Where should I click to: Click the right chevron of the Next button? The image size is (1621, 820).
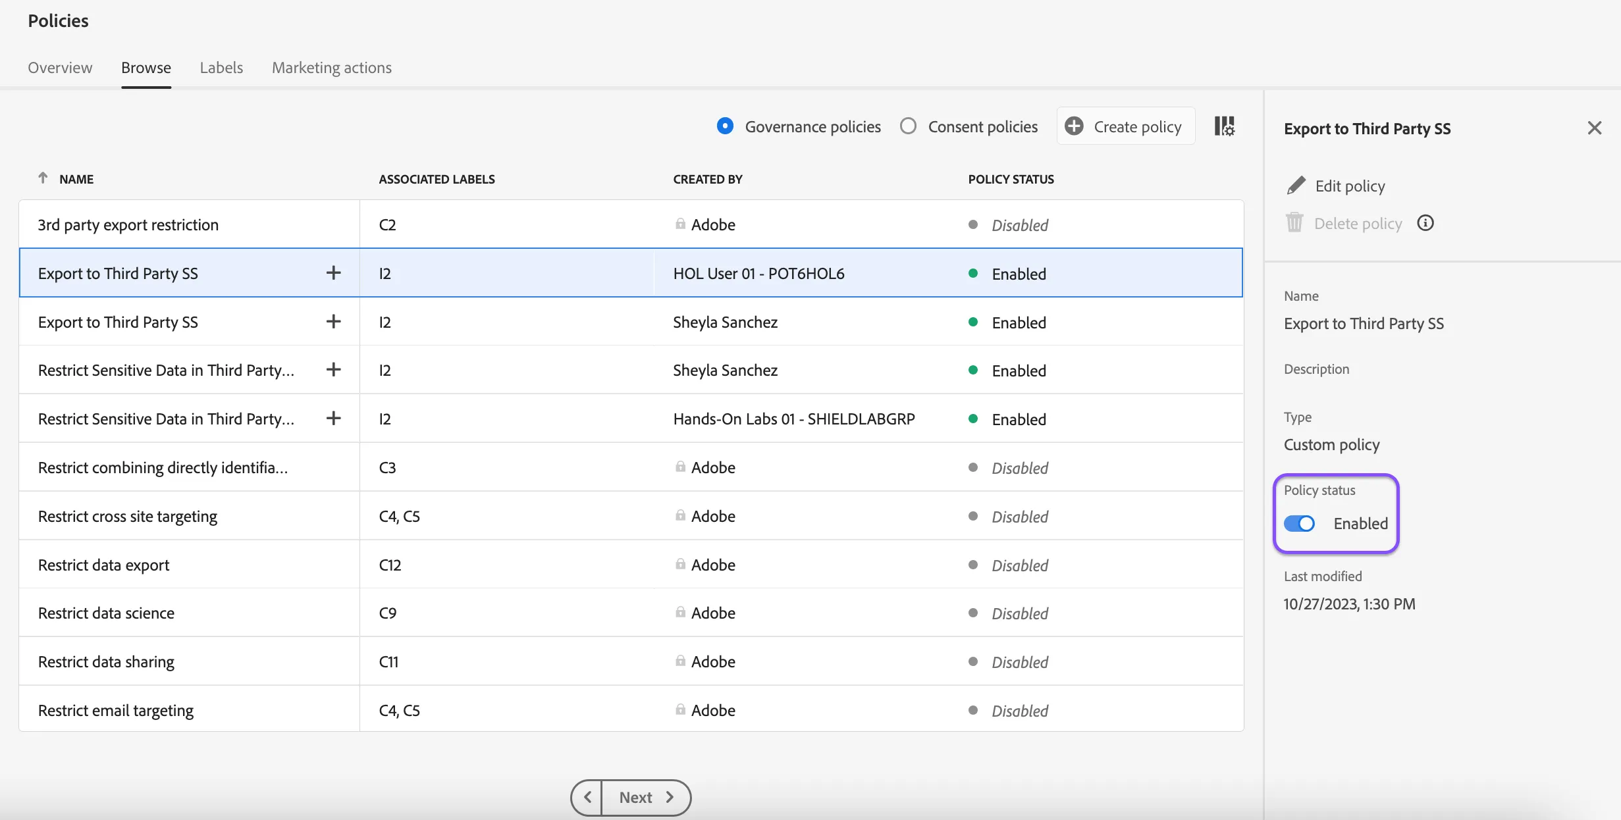click(670, 797)
